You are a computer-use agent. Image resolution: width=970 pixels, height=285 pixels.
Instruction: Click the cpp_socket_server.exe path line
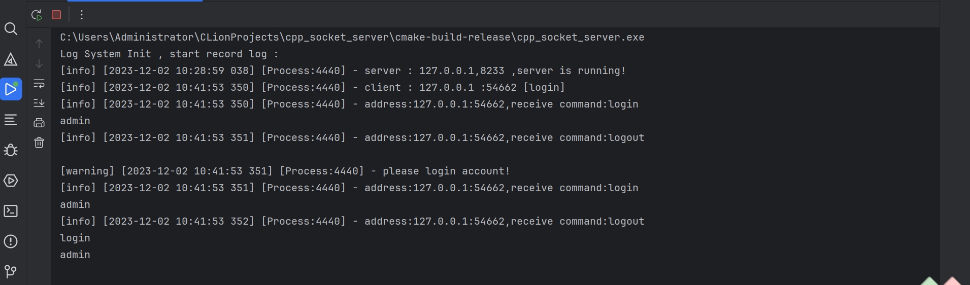pos(352,38)
